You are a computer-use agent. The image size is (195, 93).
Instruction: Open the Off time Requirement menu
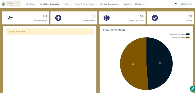tap(110, 4)
